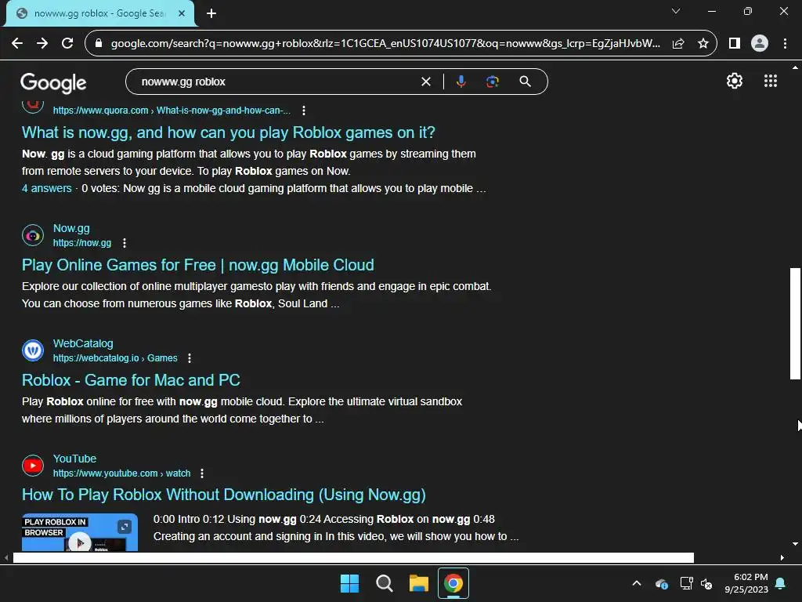Open the Google apps grid
802x602 pixels.
(771, 81)
